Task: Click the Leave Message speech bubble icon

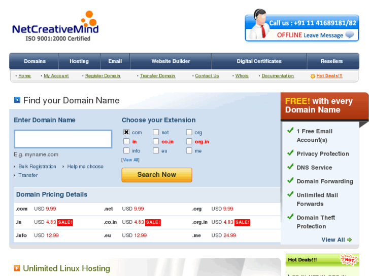Action: (x=350, y=35)
